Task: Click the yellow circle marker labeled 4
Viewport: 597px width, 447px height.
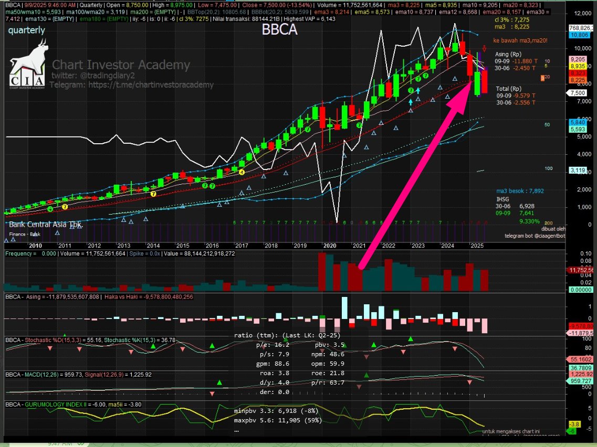Action: [242, 172]
